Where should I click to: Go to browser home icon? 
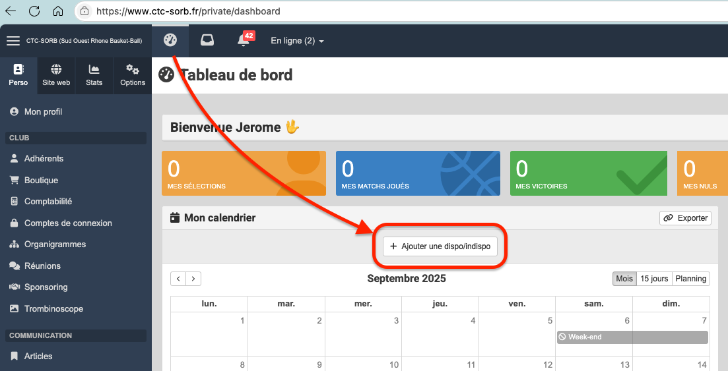click(58, 11)
